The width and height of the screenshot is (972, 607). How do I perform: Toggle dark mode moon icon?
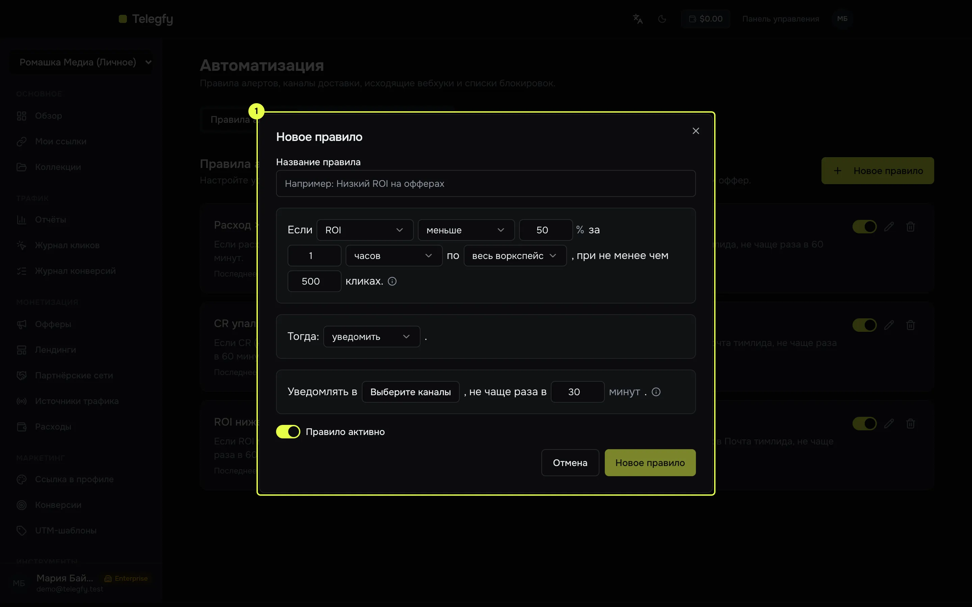click(x=662, y=19)
